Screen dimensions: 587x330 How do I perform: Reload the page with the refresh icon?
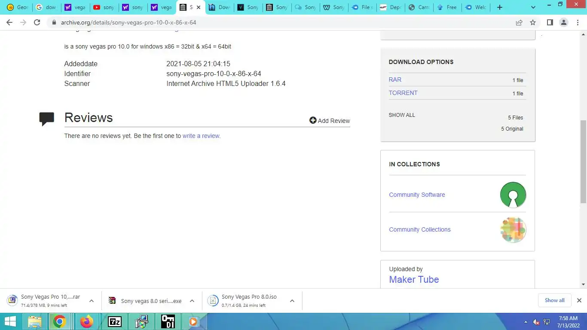[37, 22]
